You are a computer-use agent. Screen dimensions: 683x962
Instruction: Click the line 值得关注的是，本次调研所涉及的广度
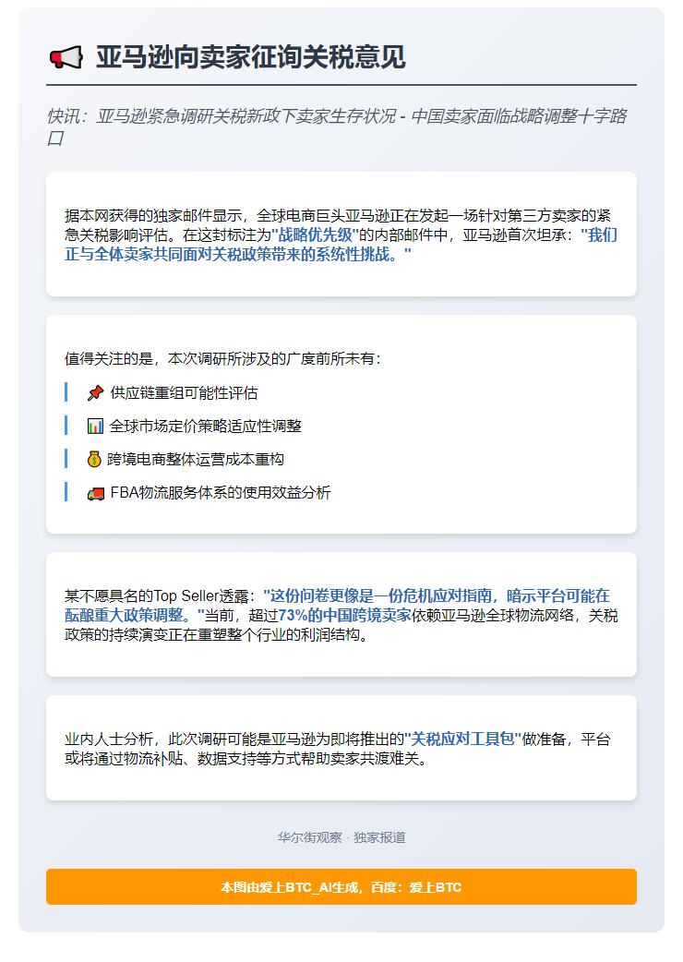[x=222, y=359]
